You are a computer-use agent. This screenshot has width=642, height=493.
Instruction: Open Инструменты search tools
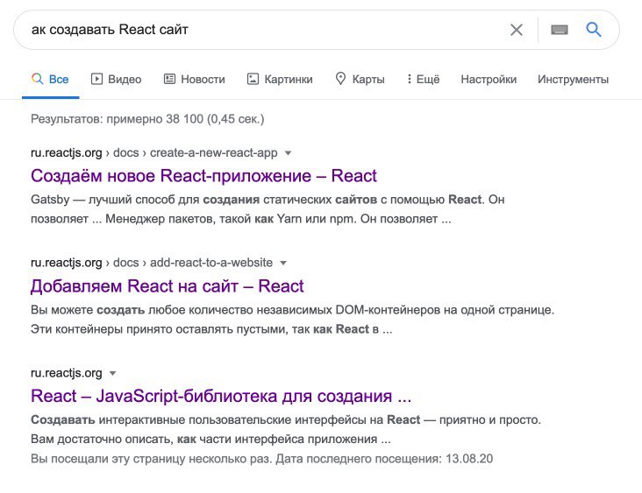click(x=573, y=80)
